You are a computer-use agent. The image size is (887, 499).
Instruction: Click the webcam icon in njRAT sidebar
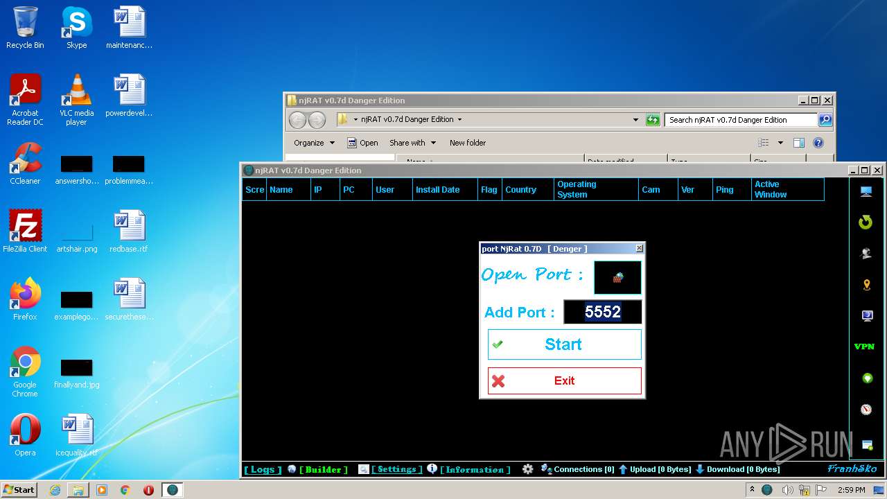click(866, 254)
